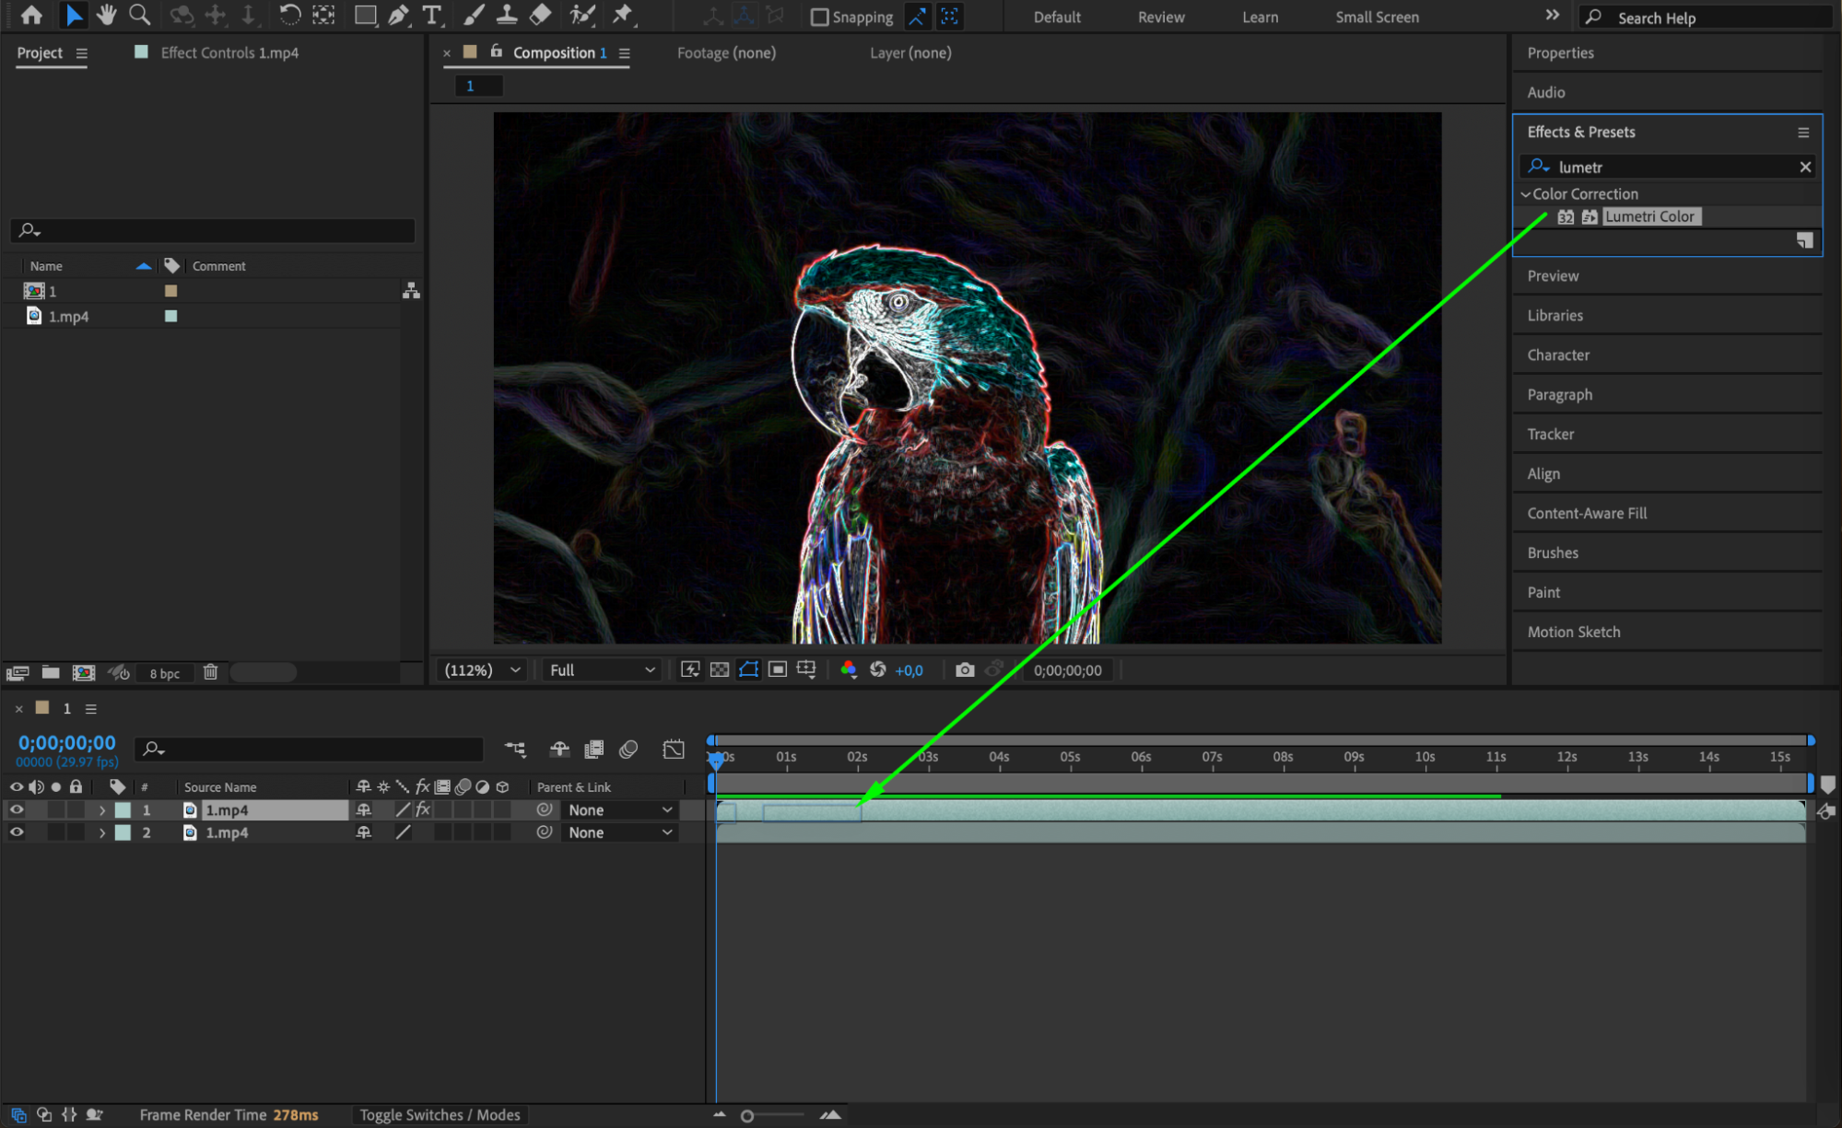Image resolution: width=1842 pixels, height=1128 pixels.
Task: Select the Zoom tool
Action: point(139,15)
